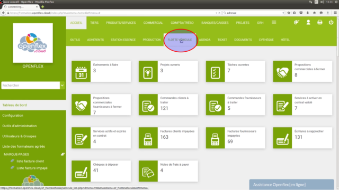Open the BANQUES/CAISSES menu
The width and height of the screenshot is (339, 190).
pos(215,23)
